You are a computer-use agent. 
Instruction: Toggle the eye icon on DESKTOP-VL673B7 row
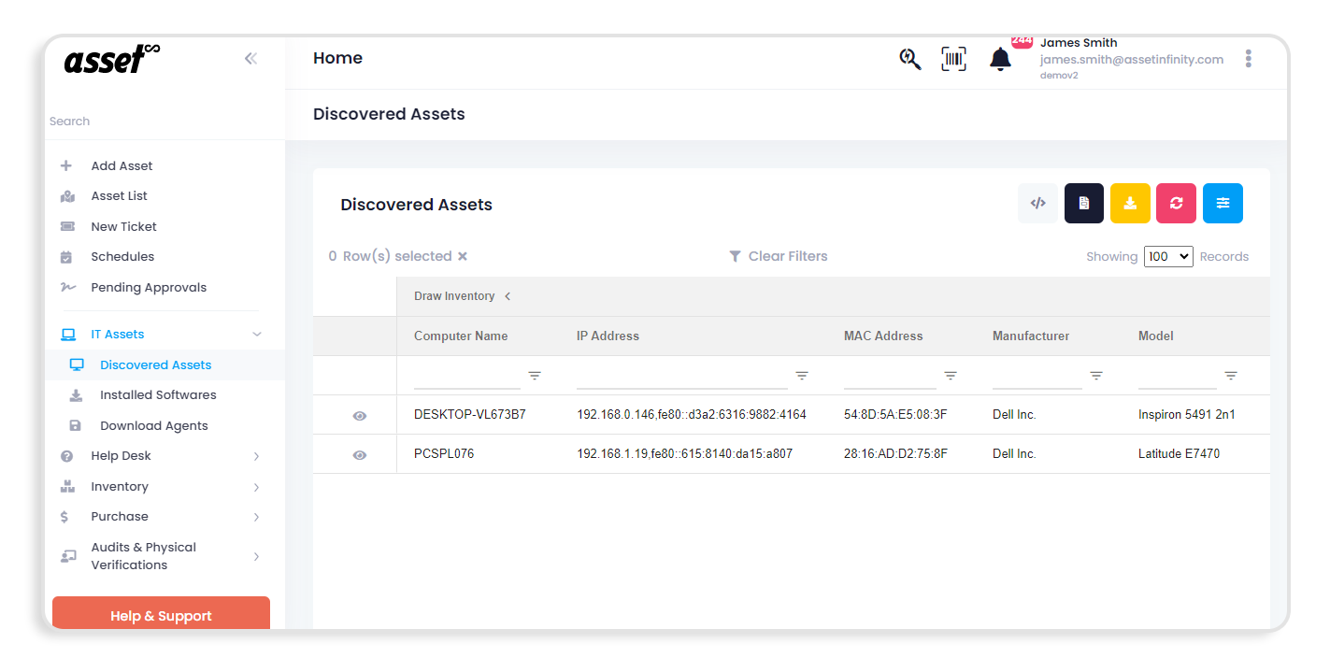pyautogui.click(x=359, y=415)
